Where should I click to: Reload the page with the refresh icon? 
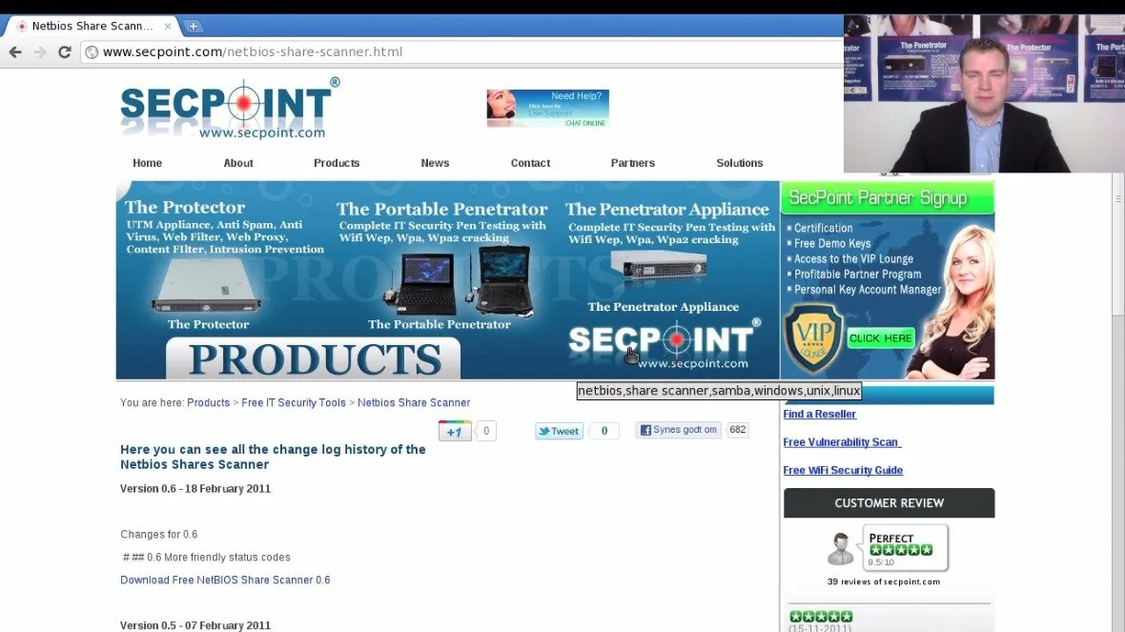(65, 51)
